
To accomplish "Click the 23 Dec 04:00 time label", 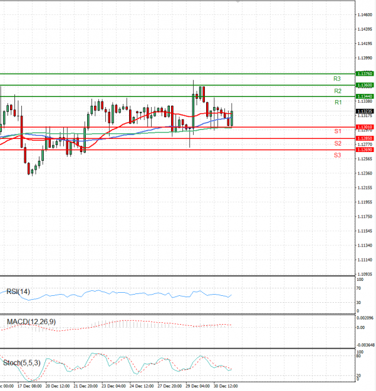I will (x=113, y=386).
